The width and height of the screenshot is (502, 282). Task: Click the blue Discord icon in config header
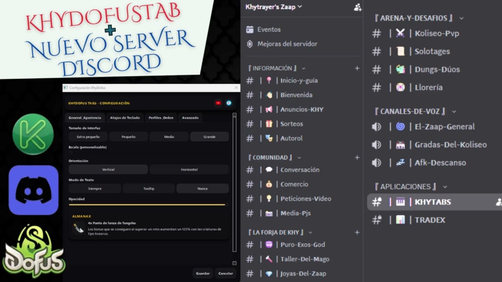pos(229,103)
